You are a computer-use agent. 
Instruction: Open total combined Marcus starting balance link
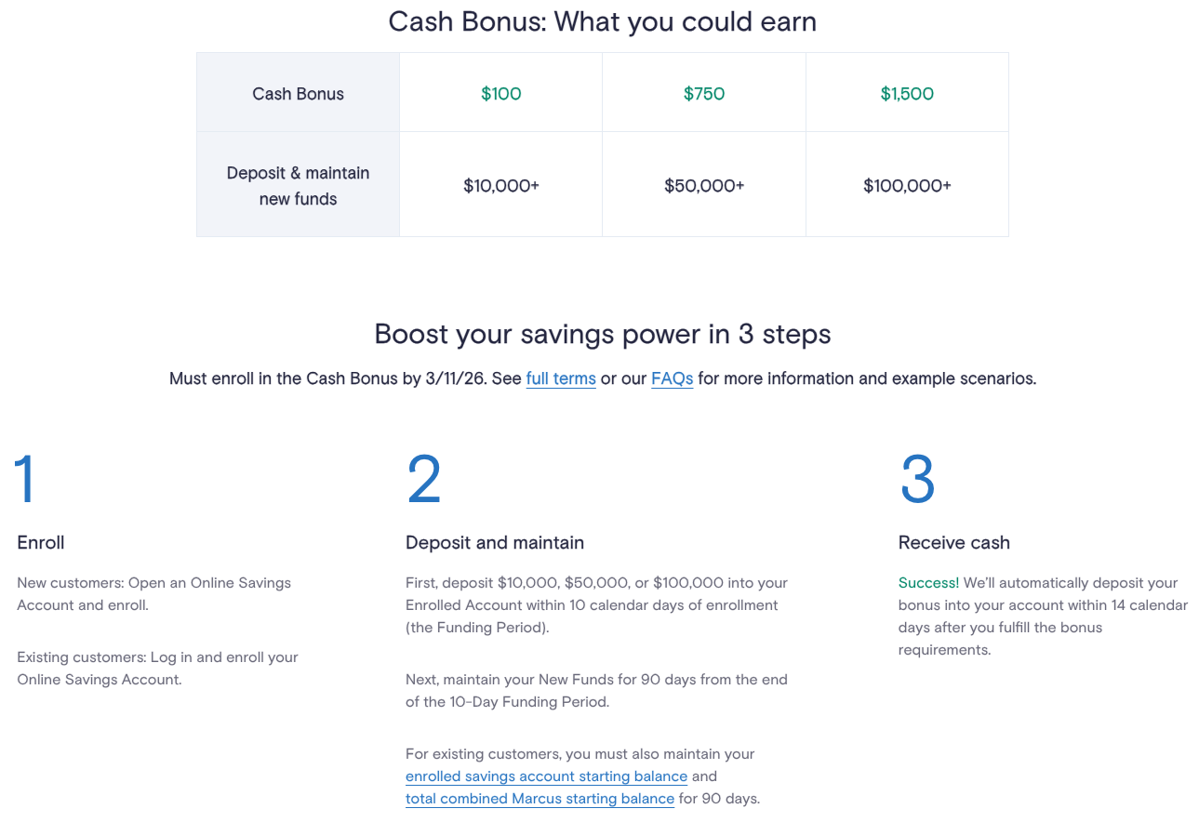tap(540, 798)
